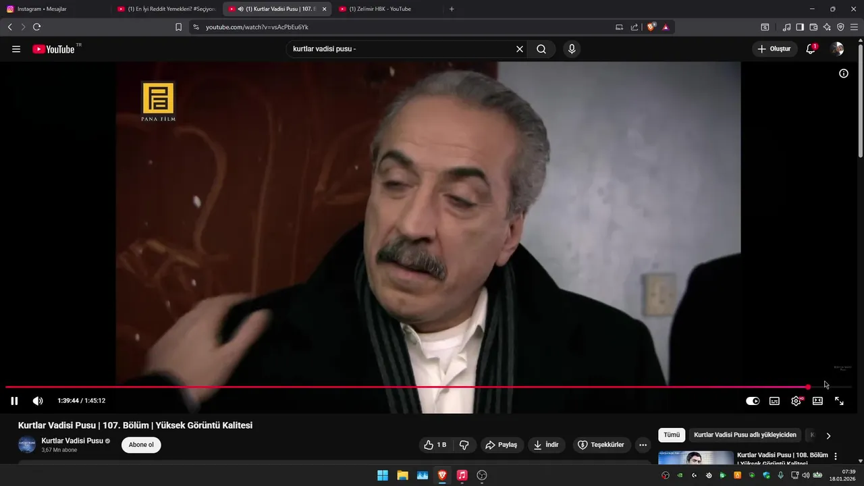Open File Explorer from the taskbar

(x=402, y=475)
